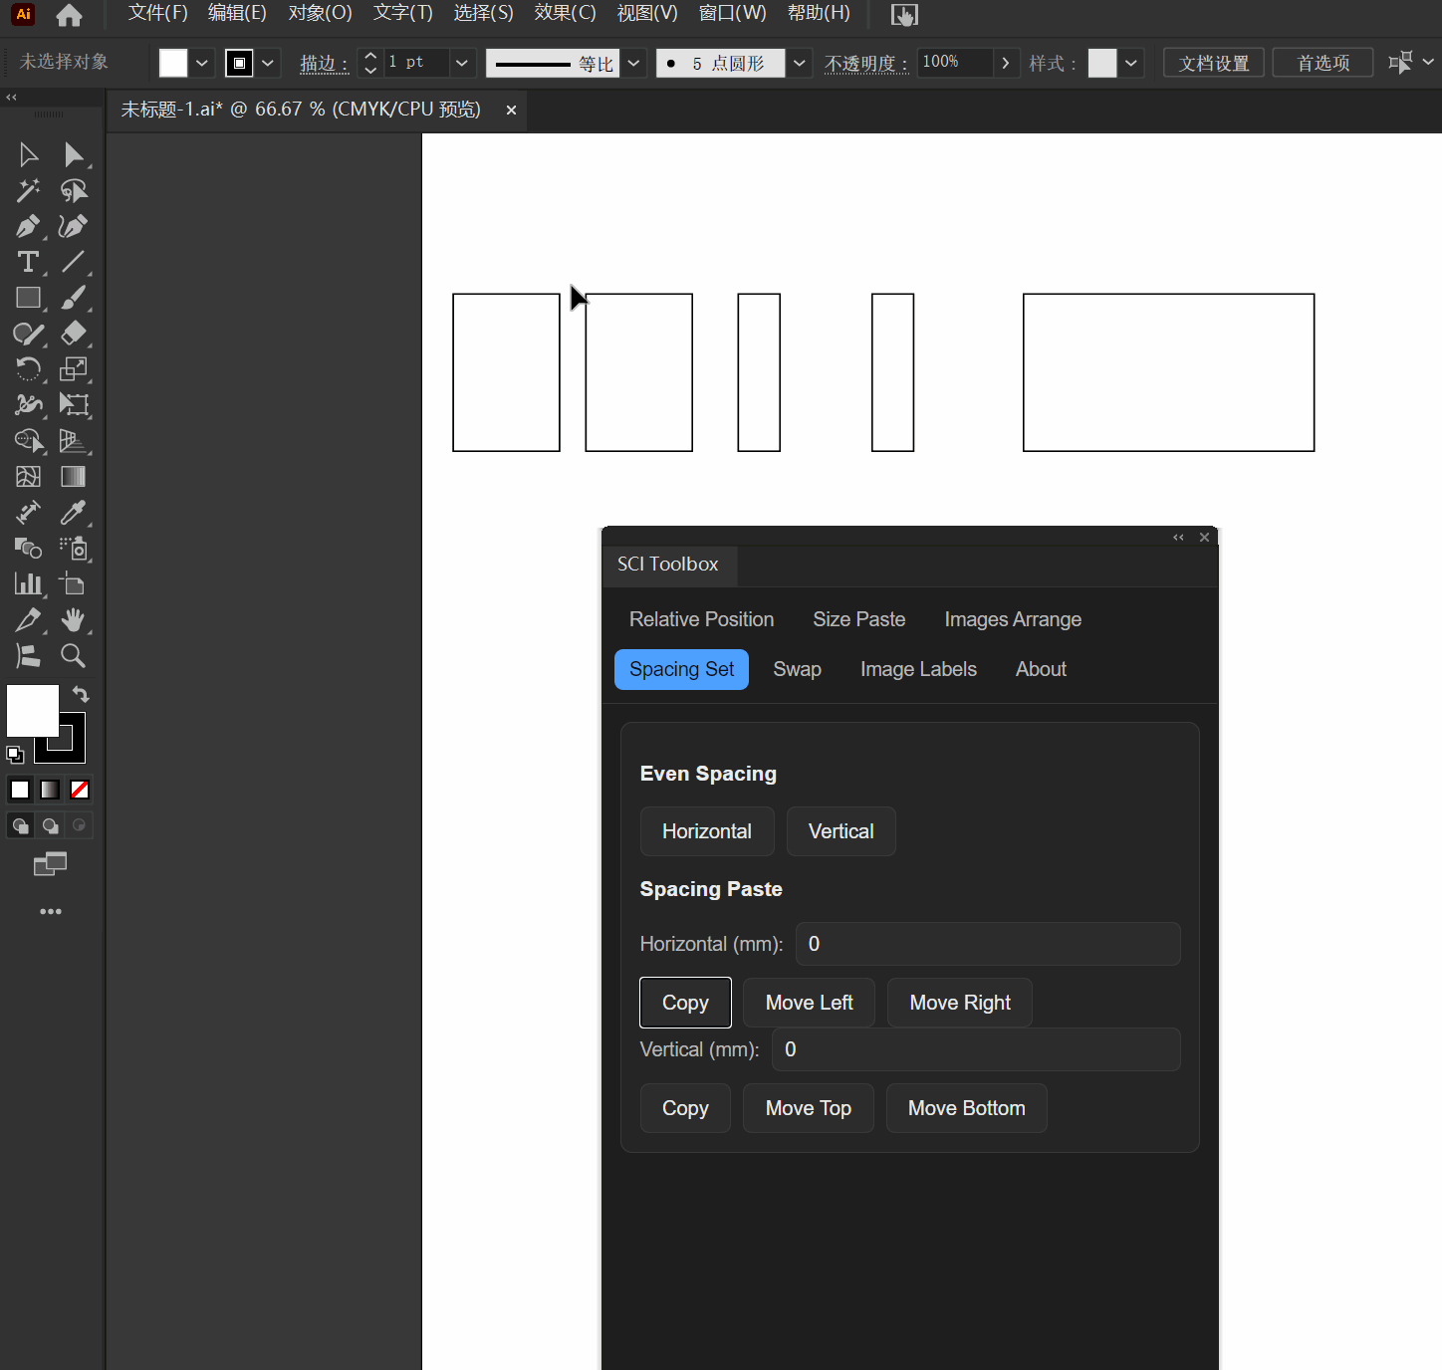Expand the control bar stroke color dropdown
Image resolution: width=1442 pixels, height=1370 pixels.
point(268,63)
